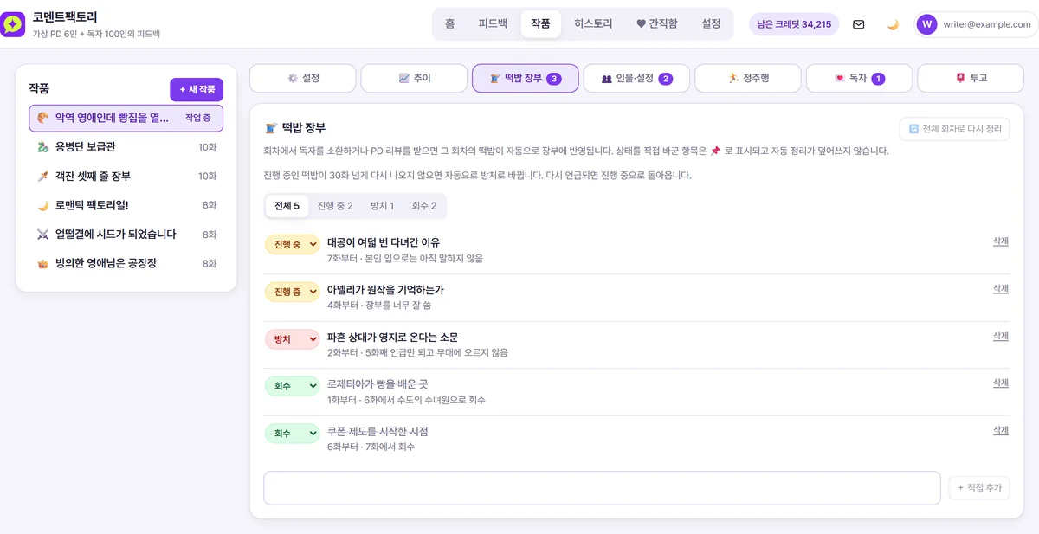Click the 코멘트팩토리 logo icon
Image resolution: width=1039 pixels, height=534 pixels.
[13, 24]
